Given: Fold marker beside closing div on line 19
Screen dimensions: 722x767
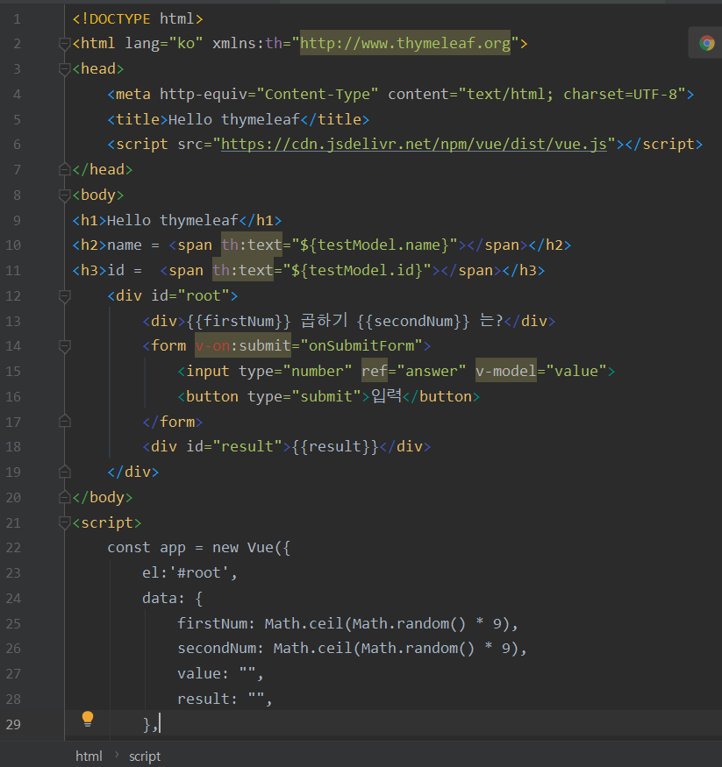Looking at the screenshot, I should (64, 472).
